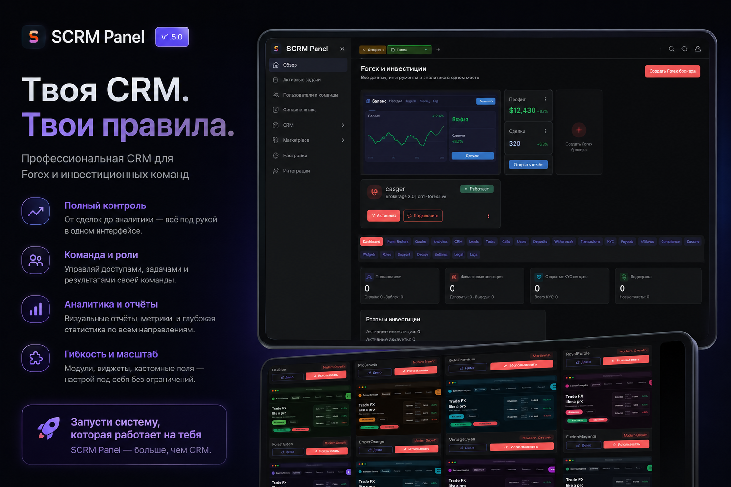Close the SCRM Panel sidebar with X
The height and width of the screenshot is (487, 731).
(342, 49)
